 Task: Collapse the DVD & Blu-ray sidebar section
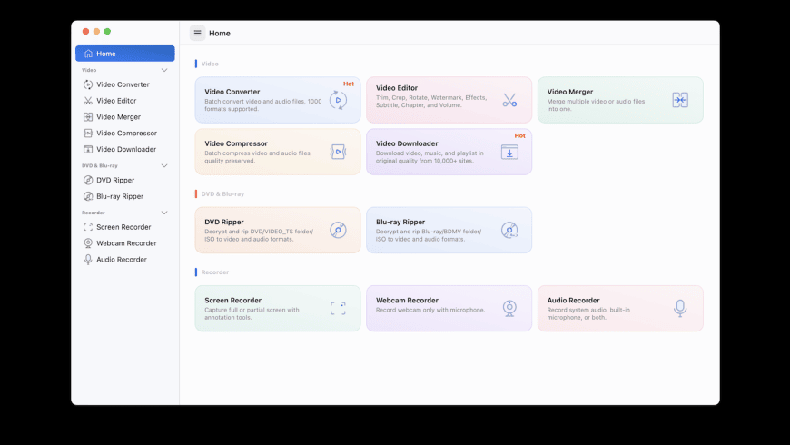[x=164, y=166]
